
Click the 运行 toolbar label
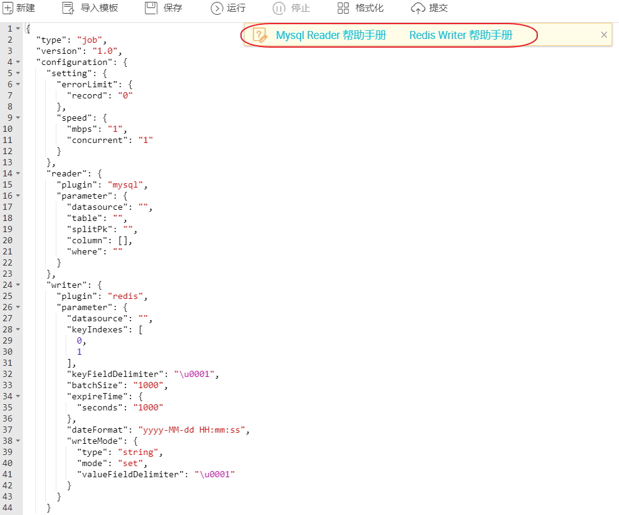(x=236, y=8)
